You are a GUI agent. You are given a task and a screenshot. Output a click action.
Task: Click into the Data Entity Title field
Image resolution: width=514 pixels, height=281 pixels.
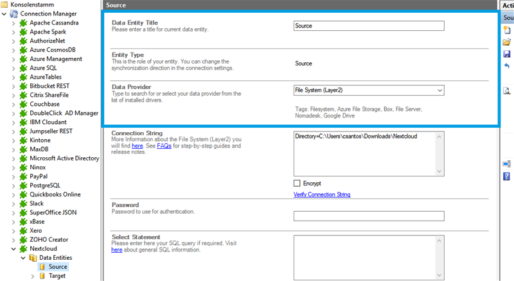pyautogui.click(x=369, y=26)
